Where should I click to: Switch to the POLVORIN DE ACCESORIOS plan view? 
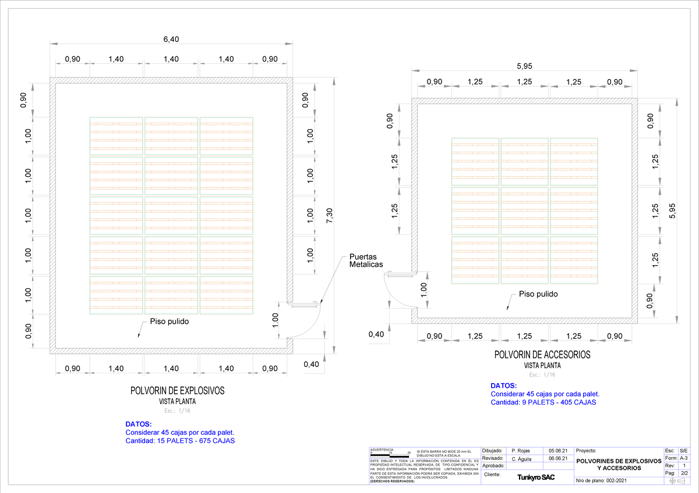pyautogui.click(x=543, y=355)
